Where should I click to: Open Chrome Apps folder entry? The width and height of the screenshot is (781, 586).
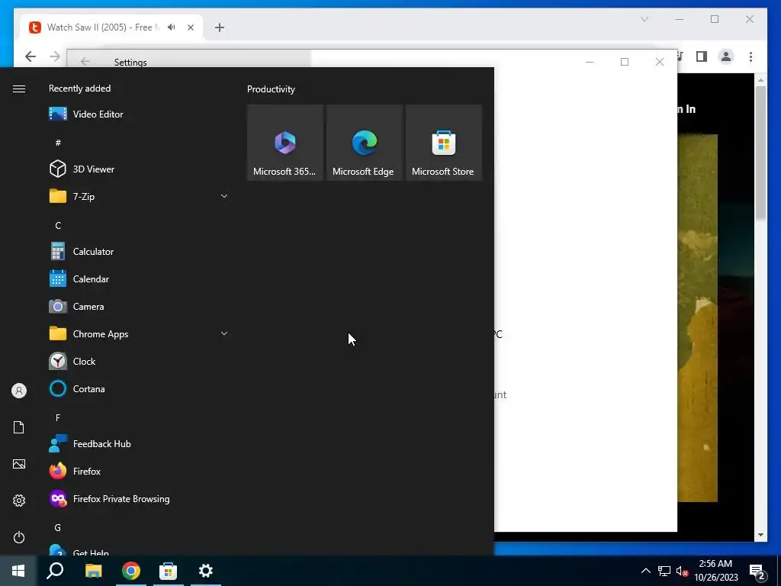137,334
